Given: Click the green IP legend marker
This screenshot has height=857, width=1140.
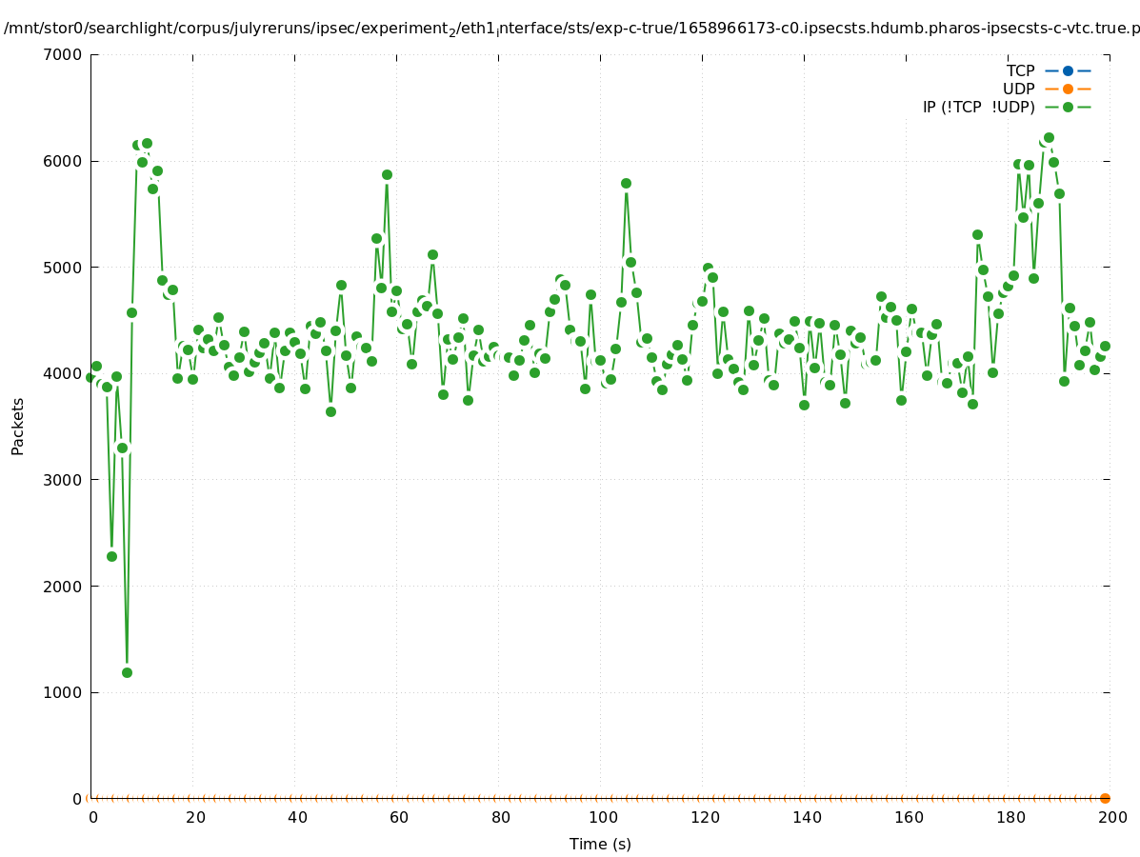Looking at the screenshot, I should [1068, 107].
